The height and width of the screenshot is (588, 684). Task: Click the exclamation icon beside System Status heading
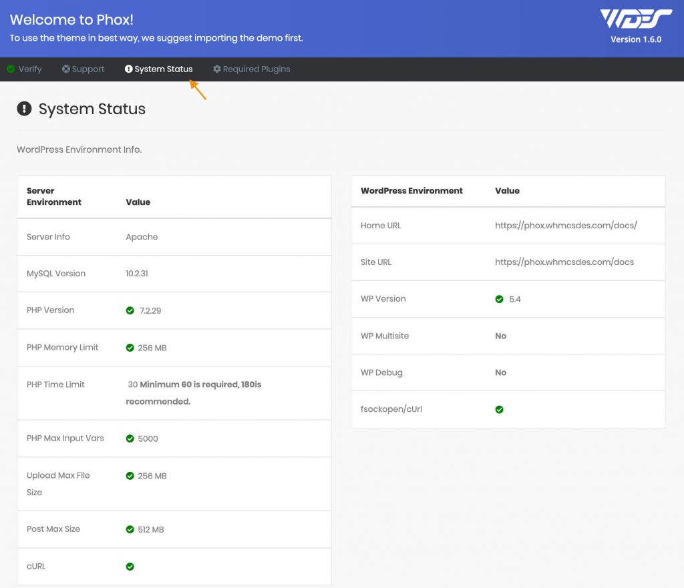tap(25, 109)
